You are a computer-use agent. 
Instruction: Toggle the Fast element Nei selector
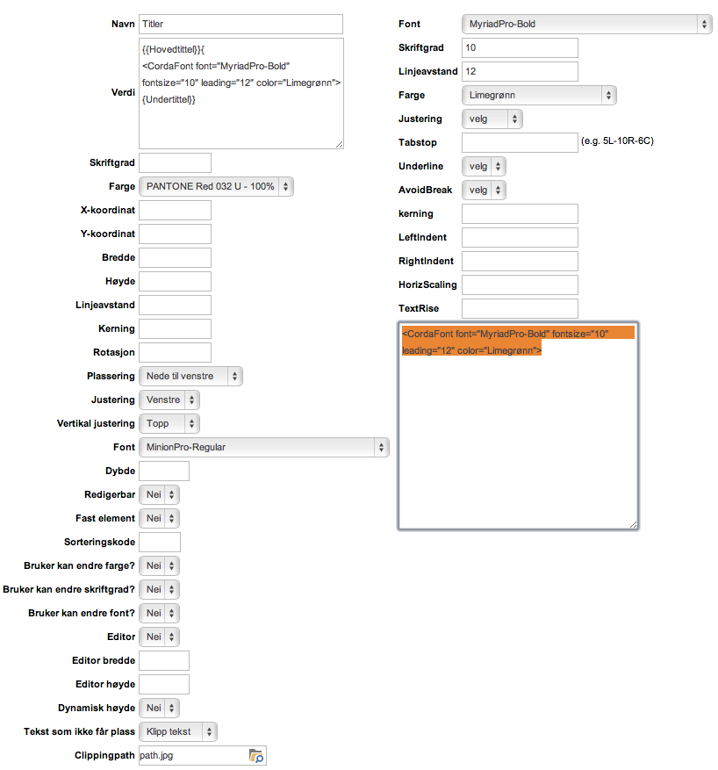click(x=159, y=518)
